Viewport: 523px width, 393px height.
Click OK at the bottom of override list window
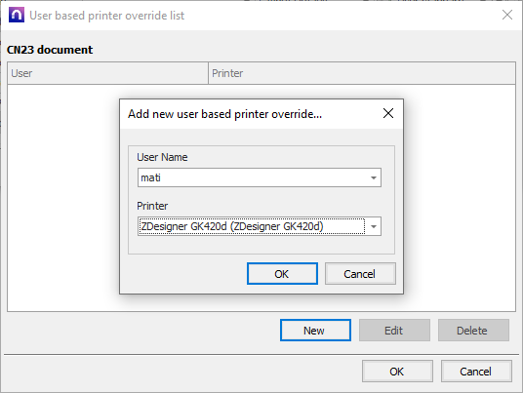tap(397, 371)
